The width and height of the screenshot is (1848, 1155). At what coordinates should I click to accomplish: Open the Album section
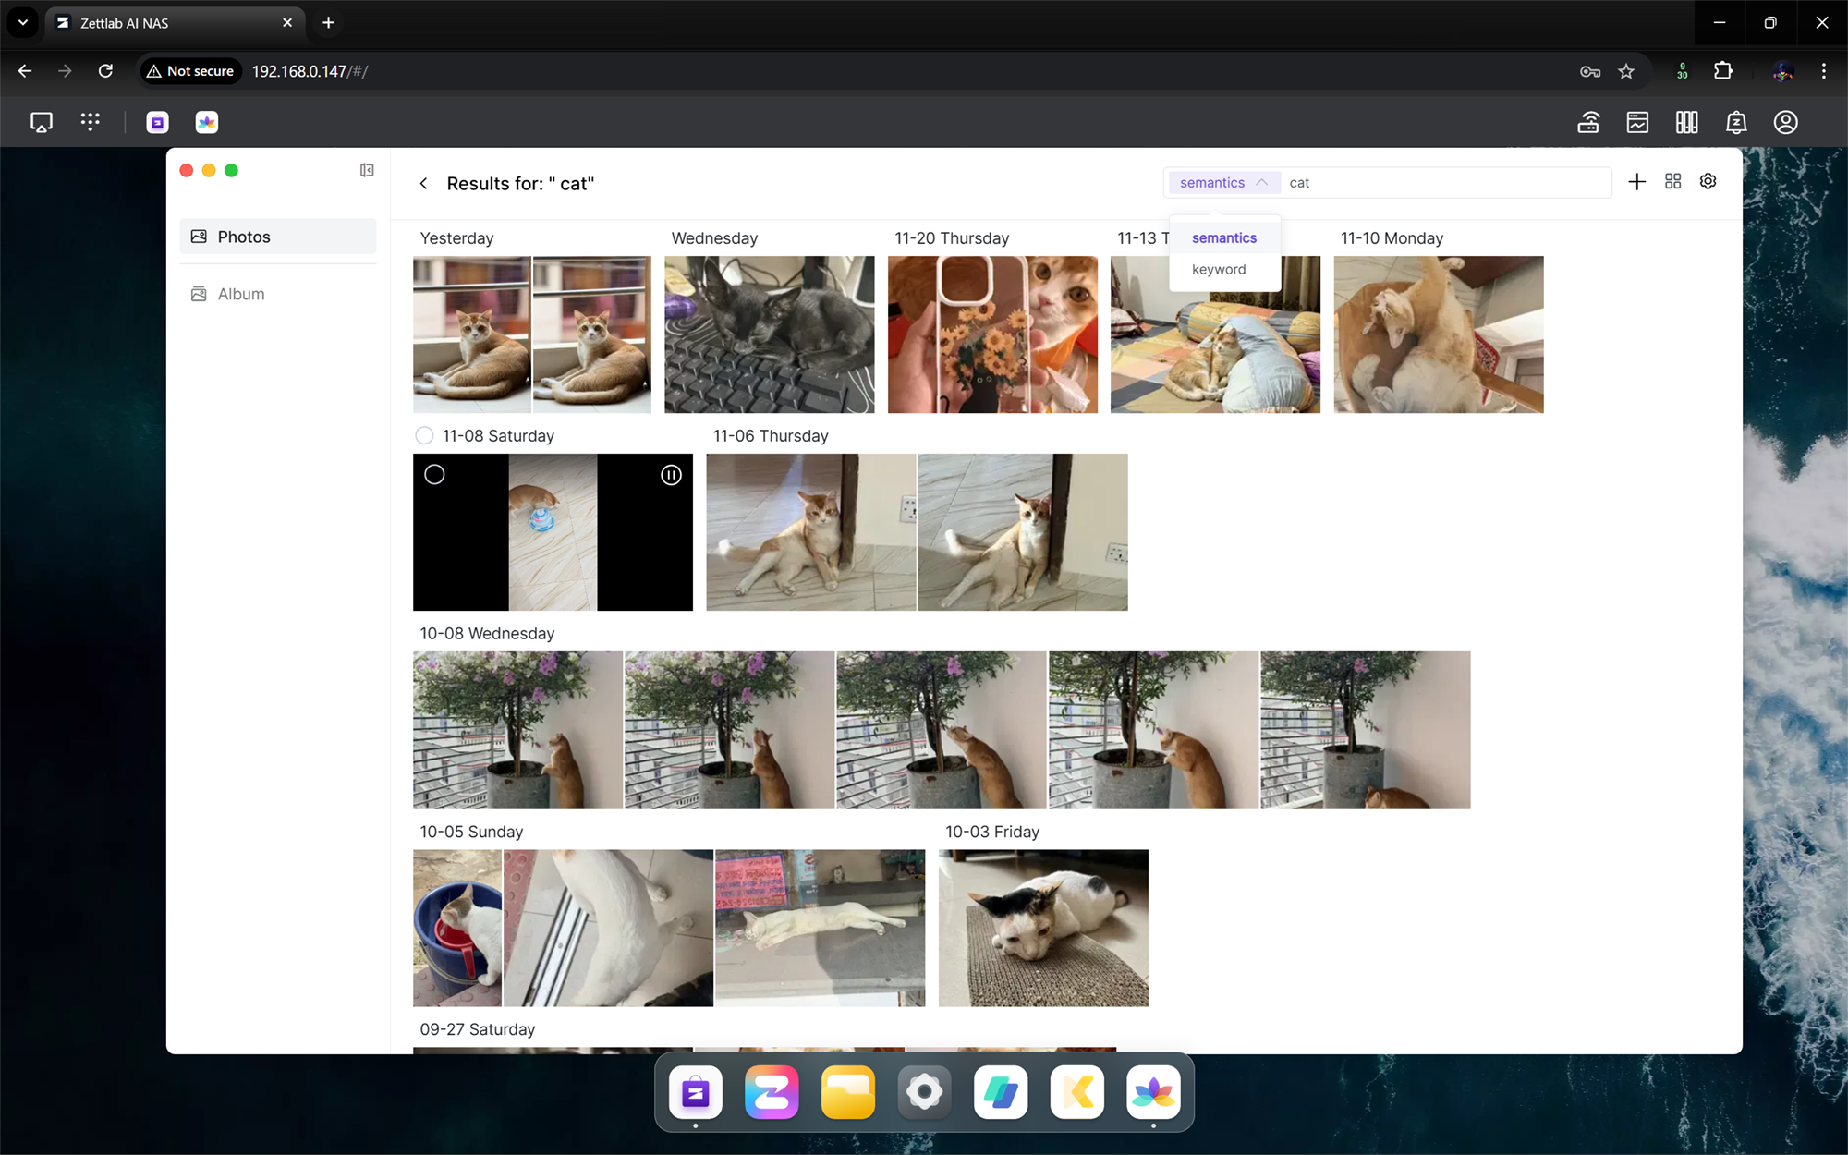coord(240,294)
